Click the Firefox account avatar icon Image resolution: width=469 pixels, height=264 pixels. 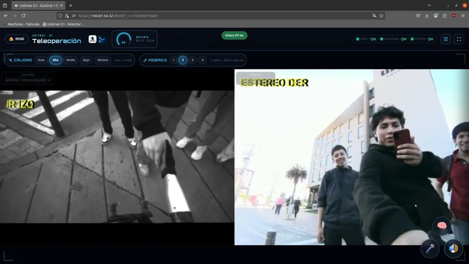pos(436,16)
